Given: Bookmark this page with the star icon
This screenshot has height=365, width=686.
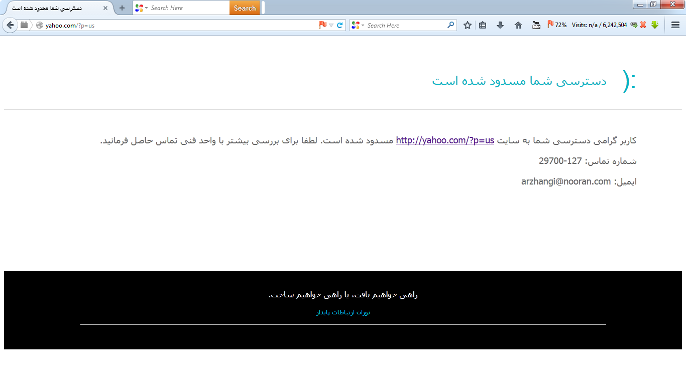Looking at the screenshot, I should tap(467, 25).
